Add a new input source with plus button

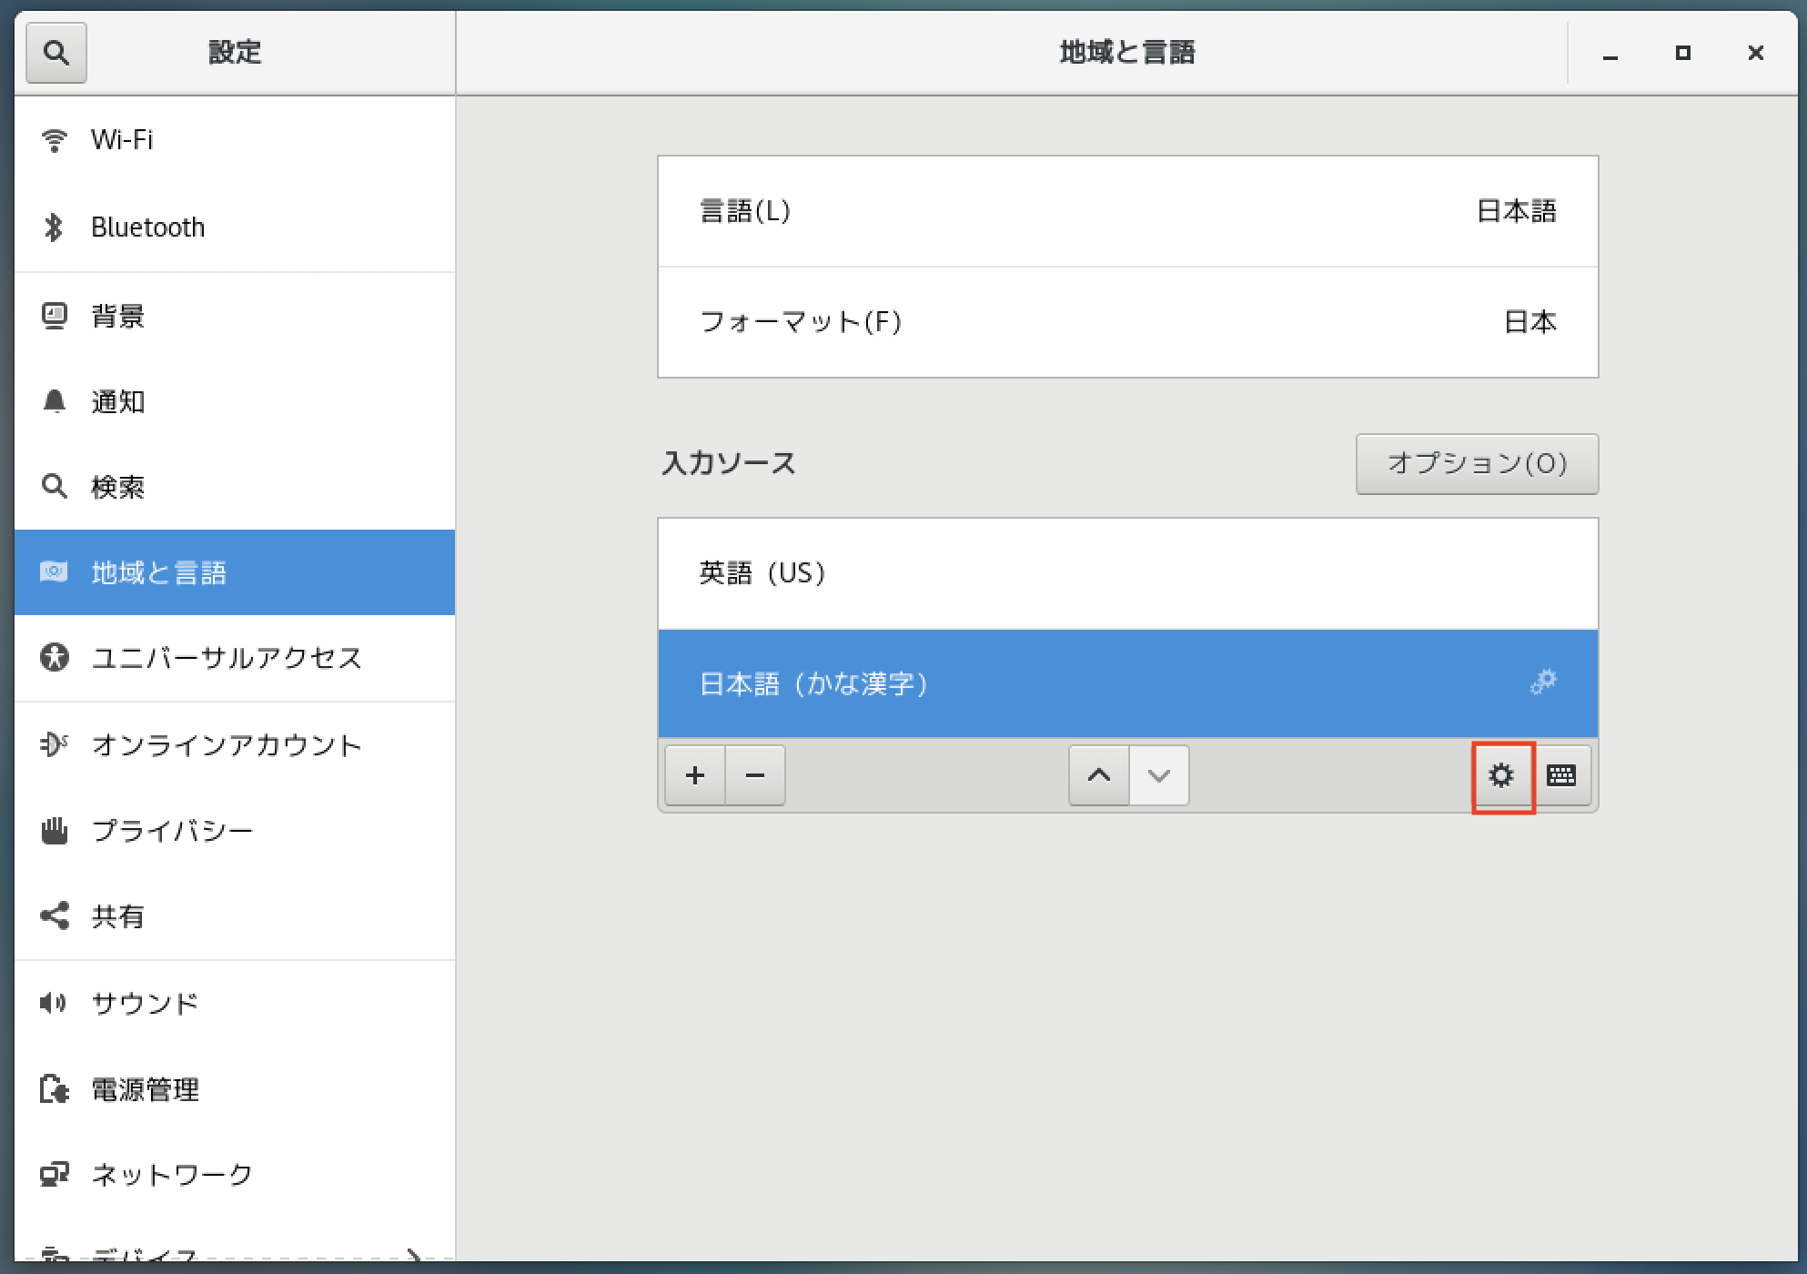[694, 775]
